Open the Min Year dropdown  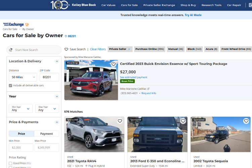pos(21,109)
